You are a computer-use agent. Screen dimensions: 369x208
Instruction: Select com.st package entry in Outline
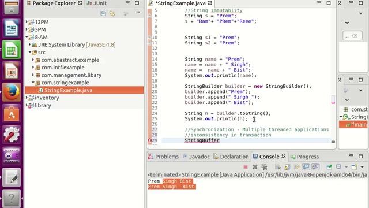point(356,109)
